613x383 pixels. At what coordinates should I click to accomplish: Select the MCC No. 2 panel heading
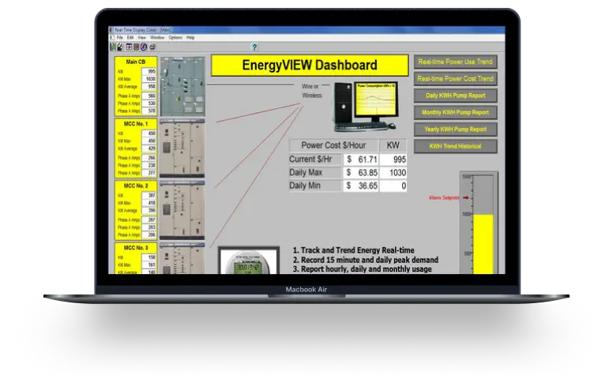point(136,186)
